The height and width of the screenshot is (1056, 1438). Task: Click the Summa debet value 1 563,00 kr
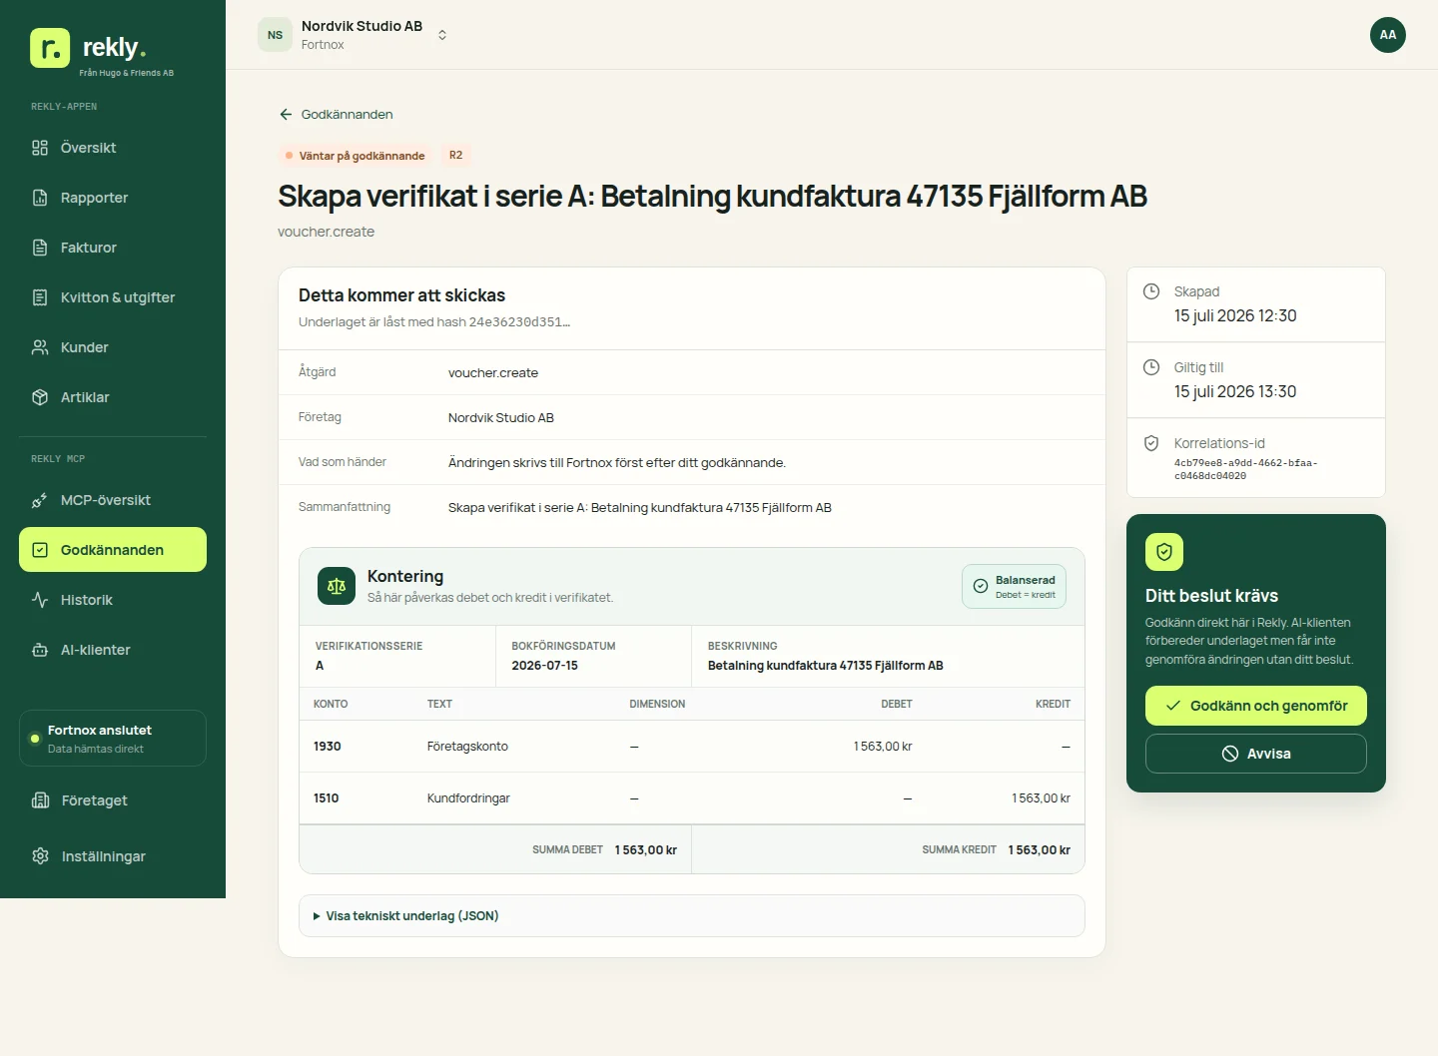[646, 850]
